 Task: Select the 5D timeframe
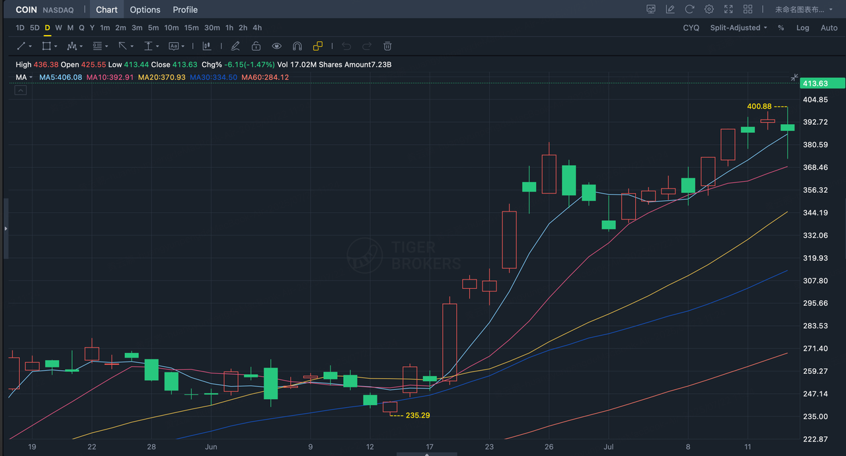pos(34,28)
